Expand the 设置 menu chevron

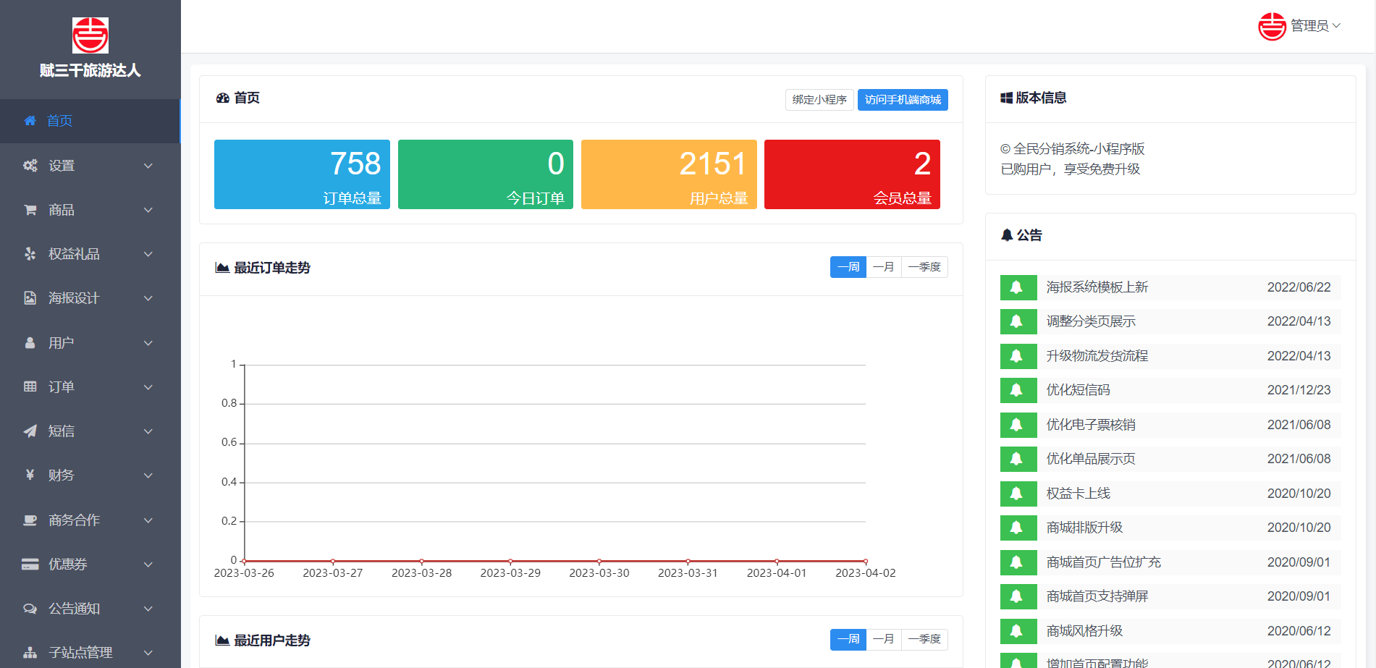[x=148, y=166]
